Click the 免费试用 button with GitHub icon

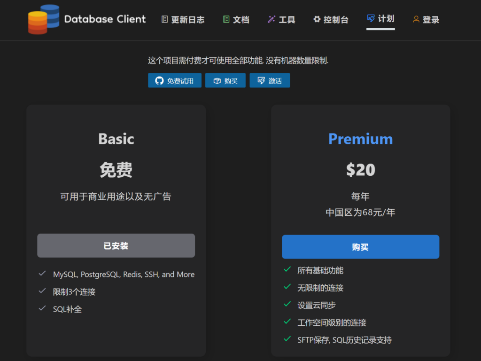pos(175,80)
